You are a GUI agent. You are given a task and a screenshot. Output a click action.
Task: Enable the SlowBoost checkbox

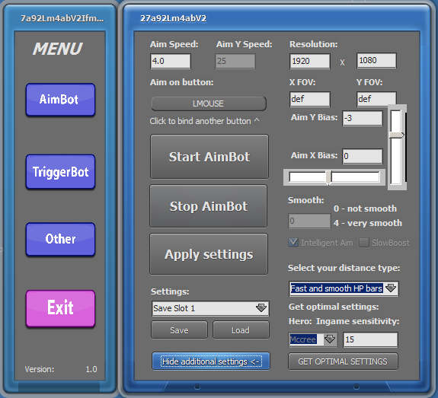click(363, 243)
